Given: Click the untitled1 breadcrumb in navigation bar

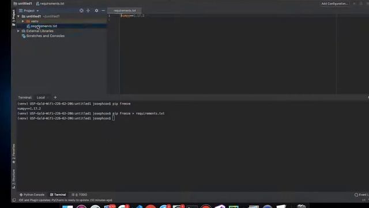Looking at the screenshot, I should tap(22, 3).
